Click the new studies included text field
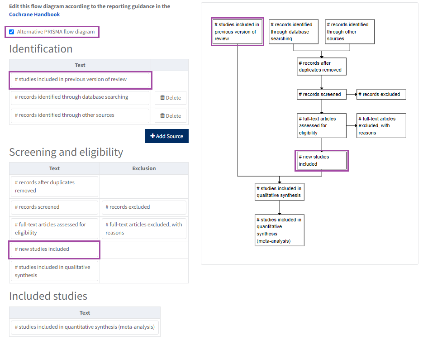Screen dimensions: 423x340 point(54,249)
